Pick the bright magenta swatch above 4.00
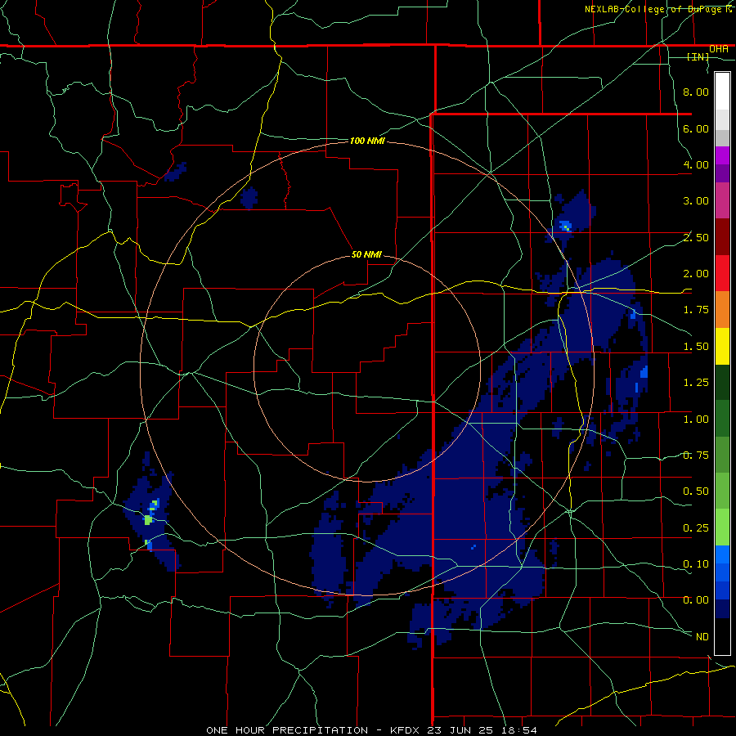Image resolution: width=736 pixels, height=736 pixels. tap(722, 155)
